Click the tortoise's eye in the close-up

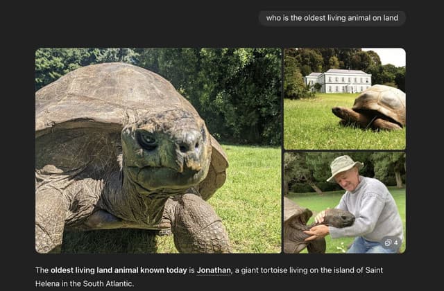[146, 140]
